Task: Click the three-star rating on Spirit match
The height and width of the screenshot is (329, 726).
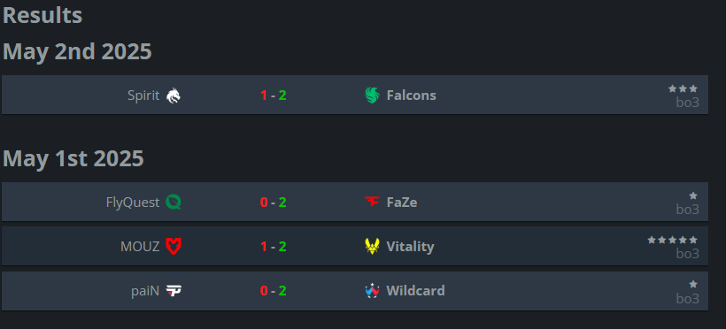Action: click(683, 88)
